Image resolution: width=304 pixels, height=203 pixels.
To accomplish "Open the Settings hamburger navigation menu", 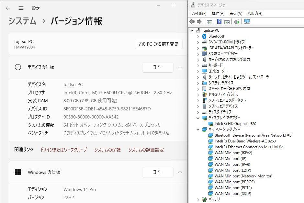I will [x=21, y=8].
